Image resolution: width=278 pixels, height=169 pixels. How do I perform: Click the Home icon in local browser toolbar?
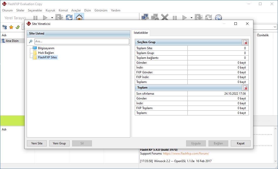[79, 17]
